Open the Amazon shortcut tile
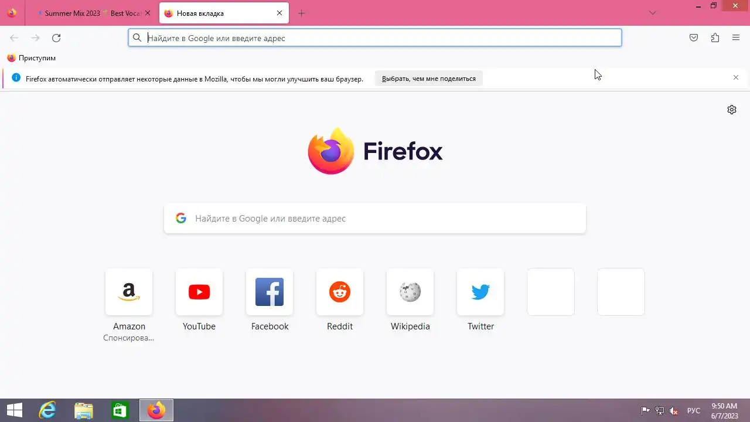The image size is (750, 422). point(129,292)
